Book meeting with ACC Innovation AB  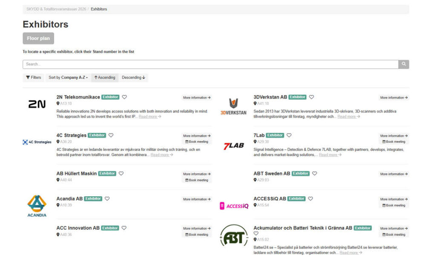(x=197, y=235)
